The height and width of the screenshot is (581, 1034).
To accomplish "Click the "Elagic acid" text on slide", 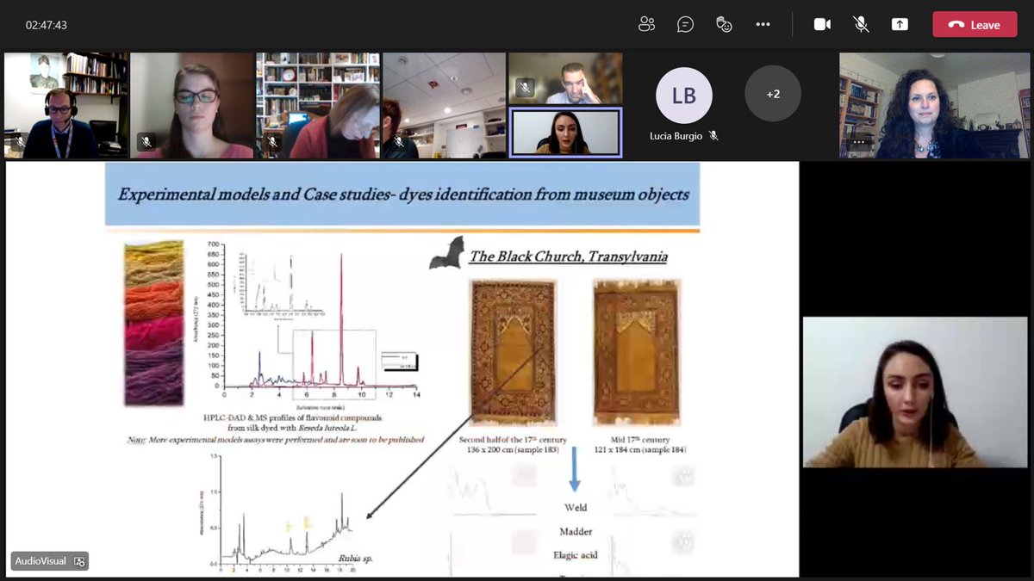I will click(x=576, y=555).
